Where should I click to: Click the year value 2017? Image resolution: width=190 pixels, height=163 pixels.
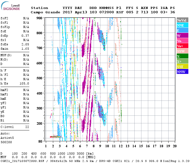68,12
